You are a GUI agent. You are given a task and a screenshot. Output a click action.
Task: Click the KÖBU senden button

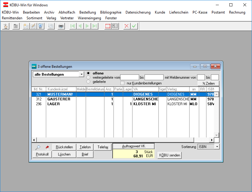pos(170,155)
